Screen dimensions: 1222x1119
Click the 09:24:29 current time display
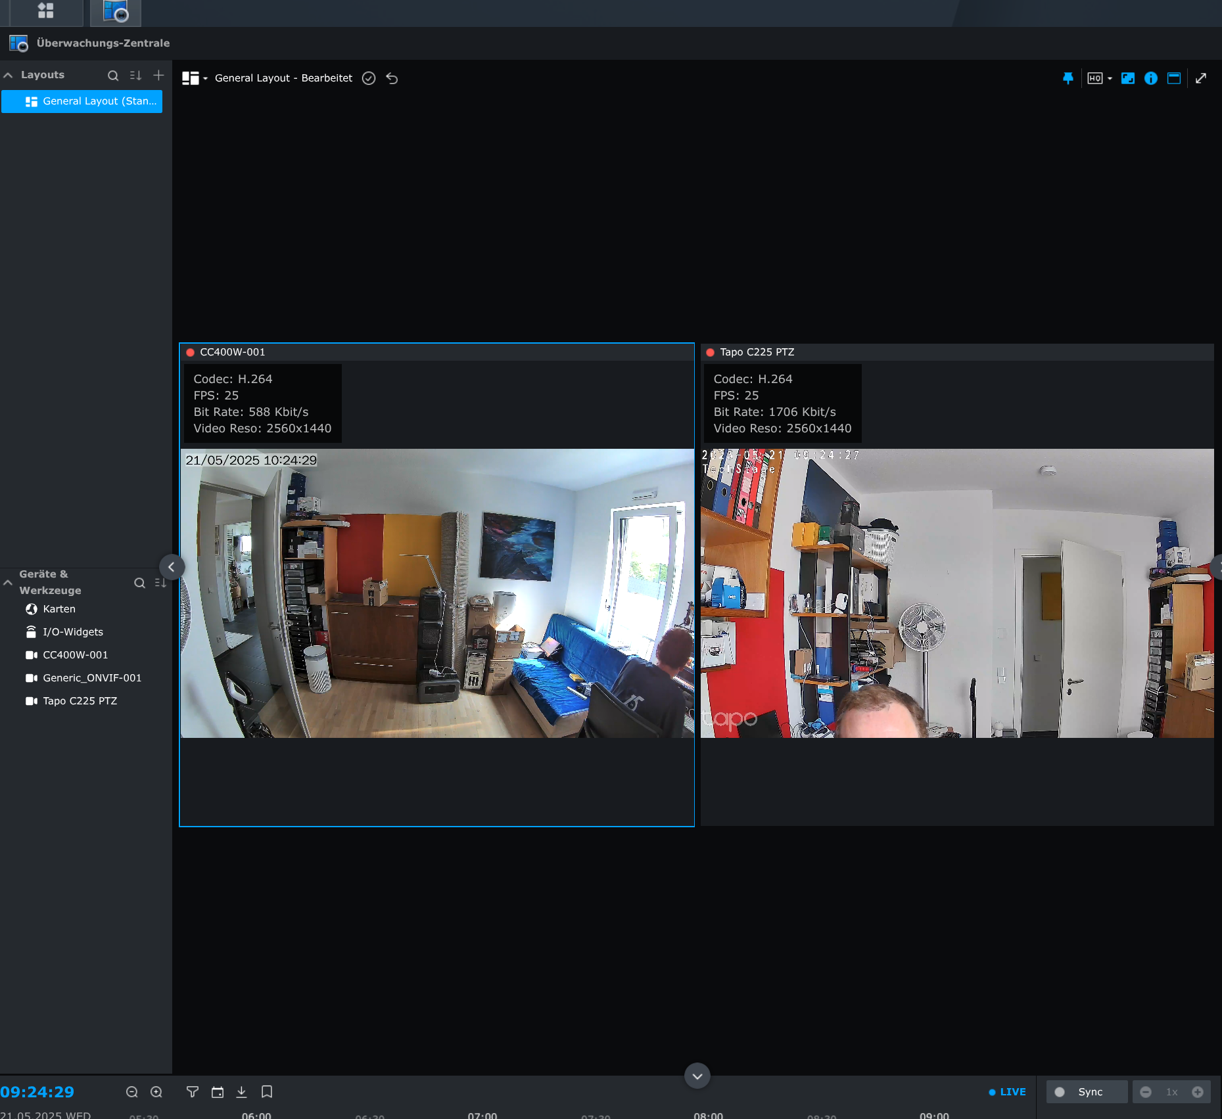point(37,1092)
